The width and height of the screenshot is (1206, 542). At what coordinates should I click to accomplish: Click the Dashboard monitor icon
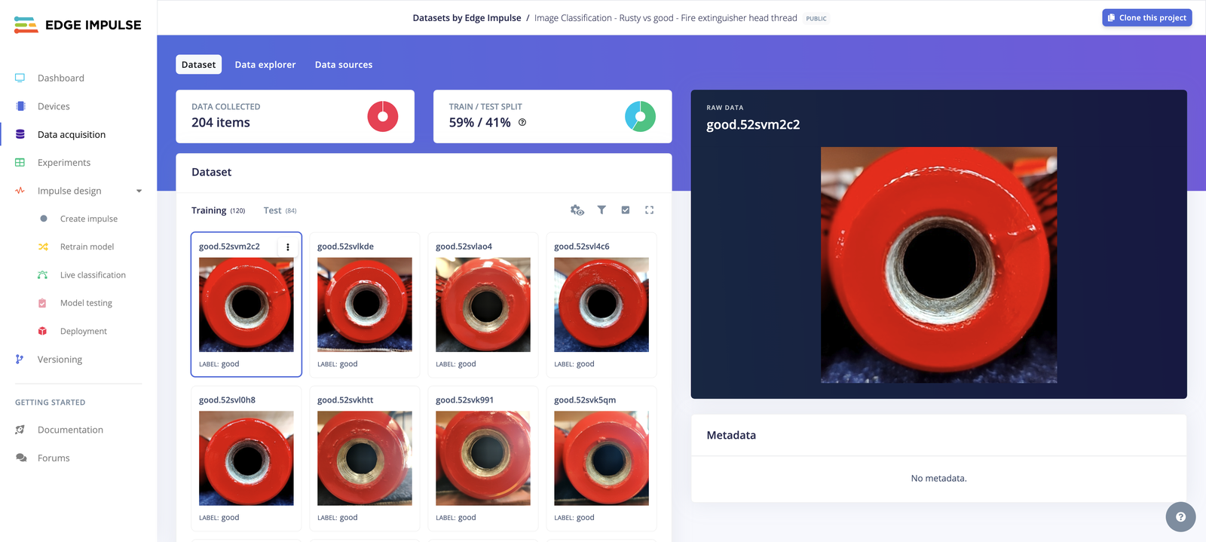(20, 78)
